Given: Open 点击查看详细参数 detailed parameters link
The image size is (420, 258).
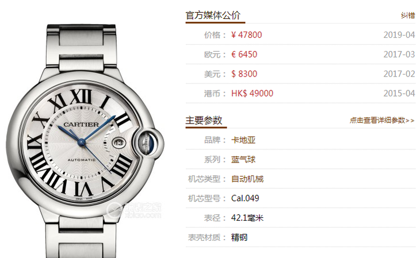Looking at the screenshot, I should tap(382, 121).
